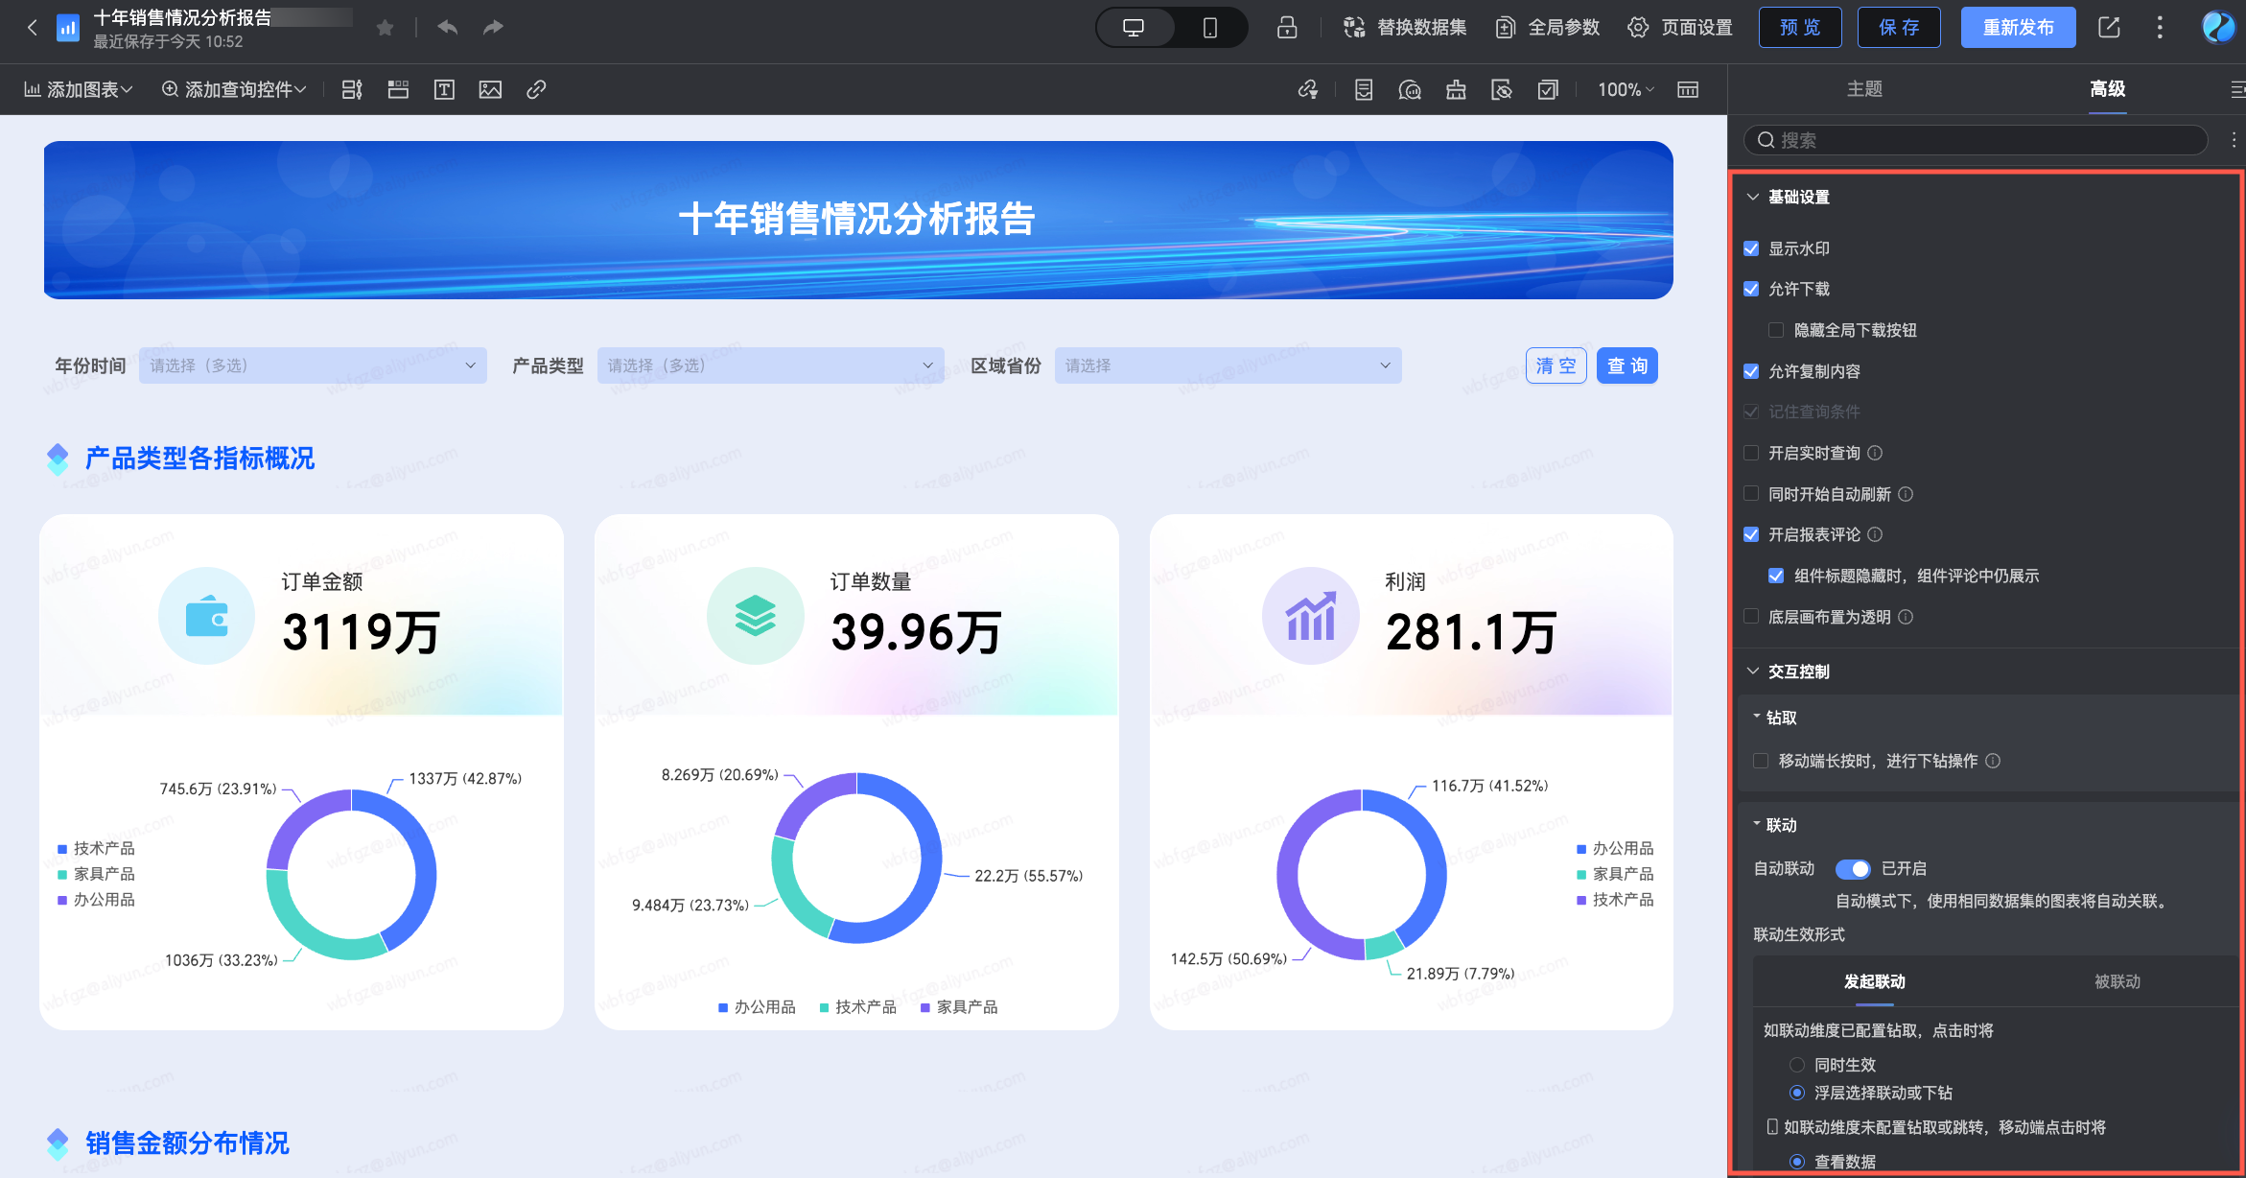Select the 同时生效 radio option
2246x1178 pixels.
[1797, 1065]
